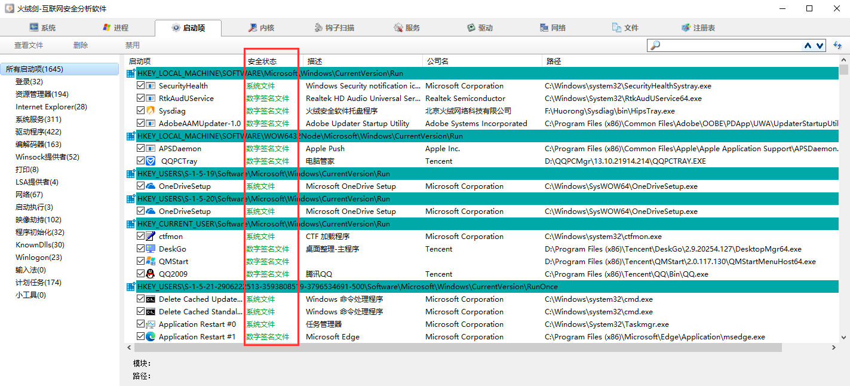
Task: Click the DeskGo entry icon
Action: [151, 249]
